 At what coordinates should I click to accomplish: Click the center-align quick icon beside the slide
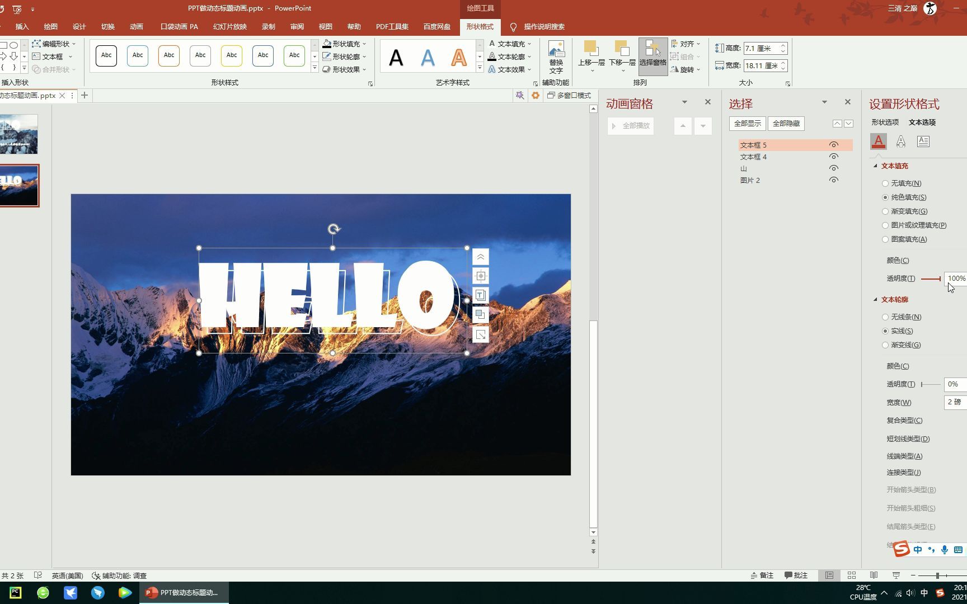[x=481, y=276]
